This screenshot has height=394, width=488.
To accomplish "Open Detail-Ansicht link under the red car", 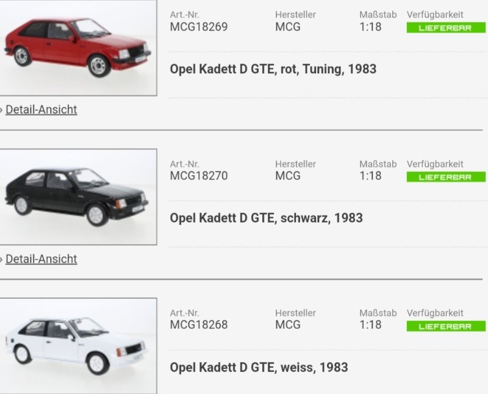I will (x=41, y=110).
